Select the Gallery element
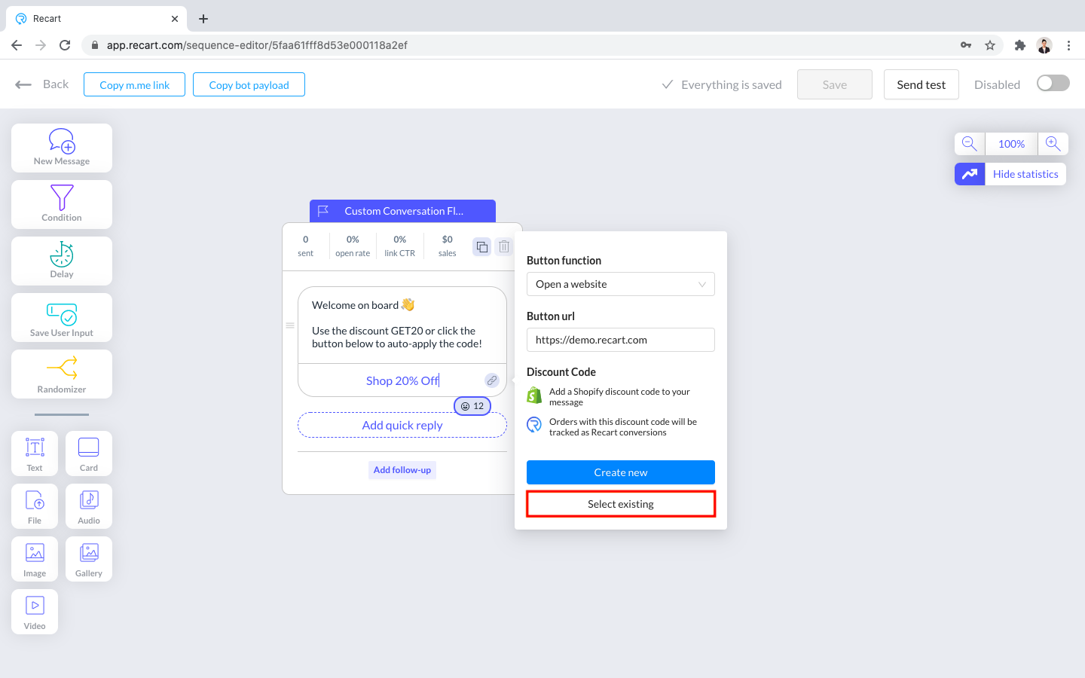Viewport: 1085px width, 678px height. coord(89,559)
